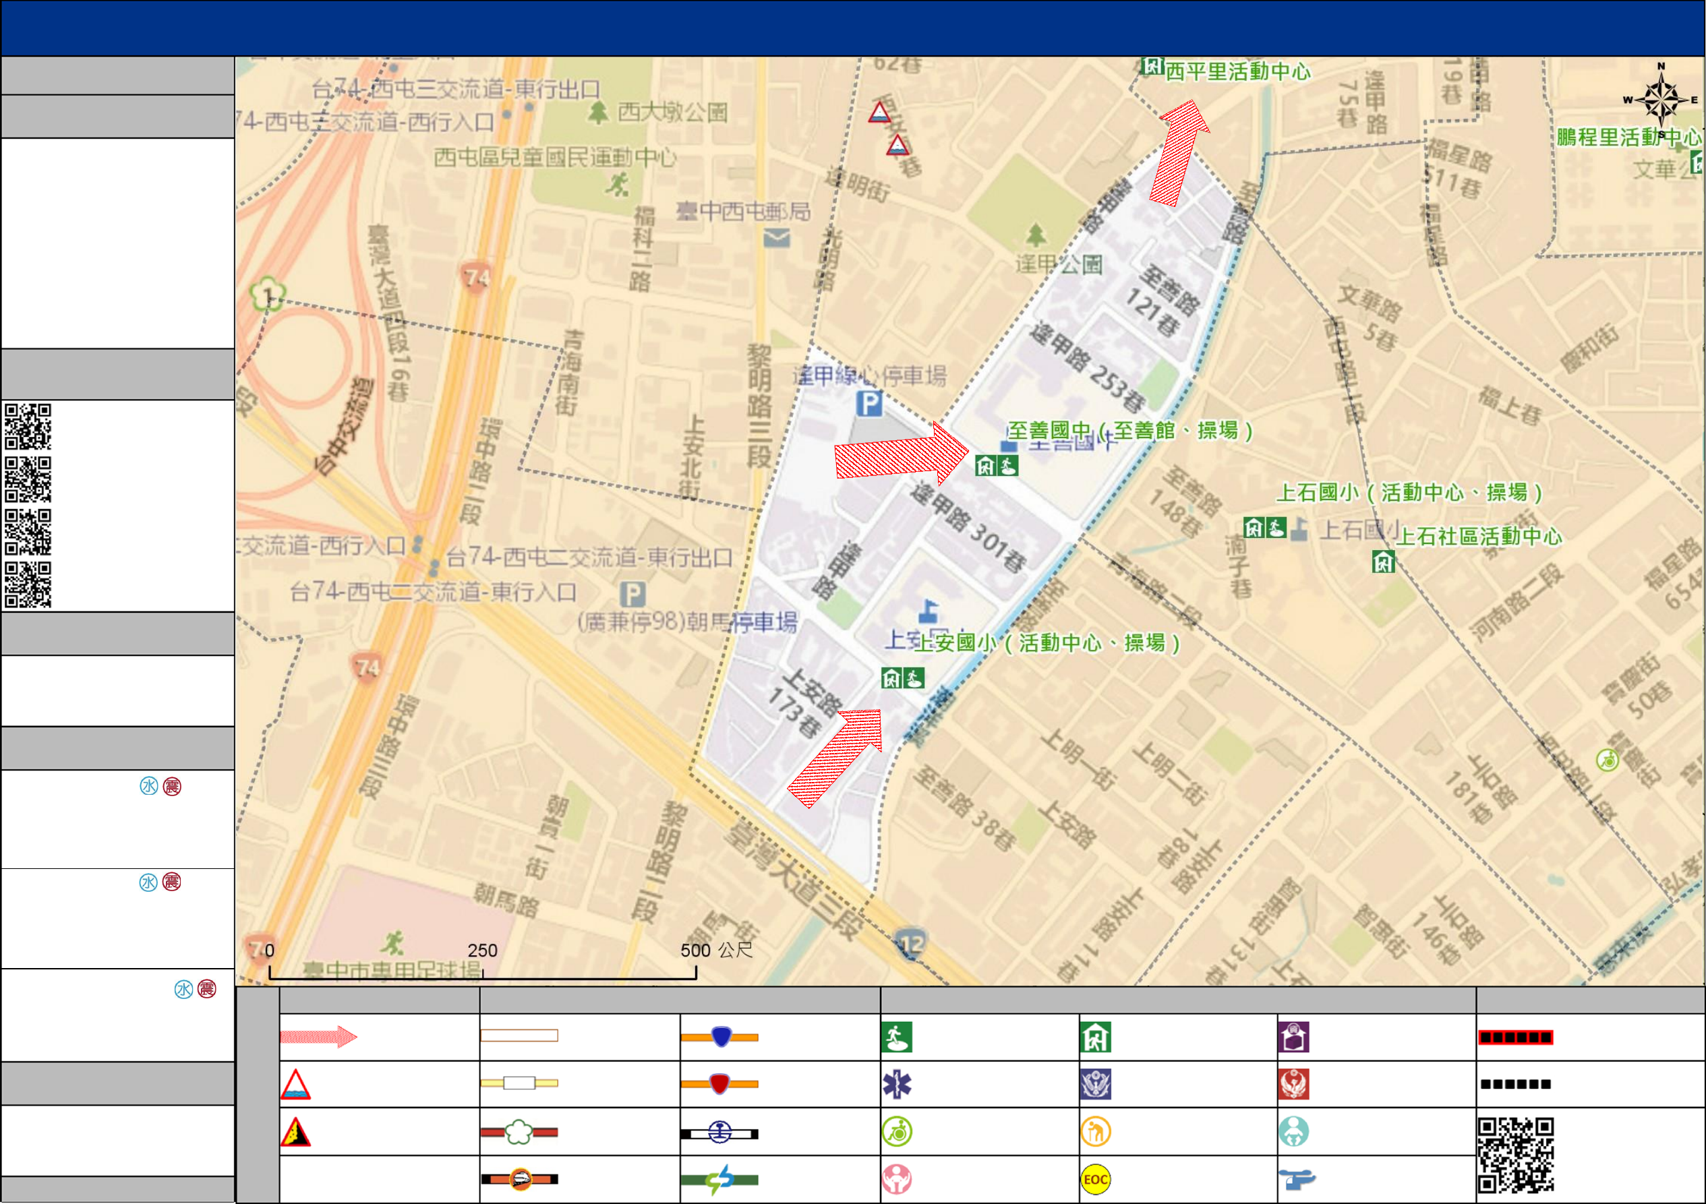Click the 500 公尺 scale bar label
Viewport: 1706px width, 1204px height.
tap(717, 950)
